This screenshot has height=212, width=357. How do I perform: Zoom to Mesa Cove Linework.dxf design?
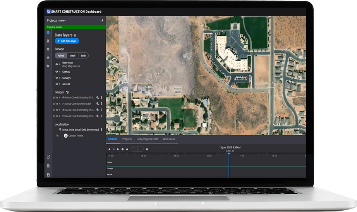(x=98, y=104)
